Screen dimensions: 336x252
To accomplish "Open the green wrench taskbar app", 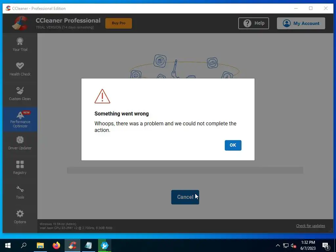I will point(105,245).
